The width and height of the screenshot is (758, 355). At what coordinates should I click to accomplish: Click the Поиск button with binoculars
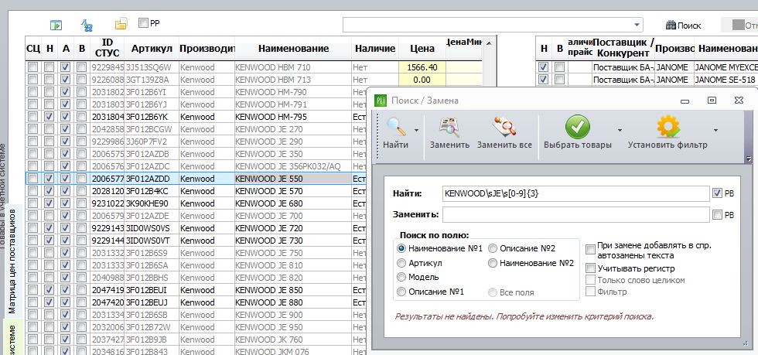(683, 26)
